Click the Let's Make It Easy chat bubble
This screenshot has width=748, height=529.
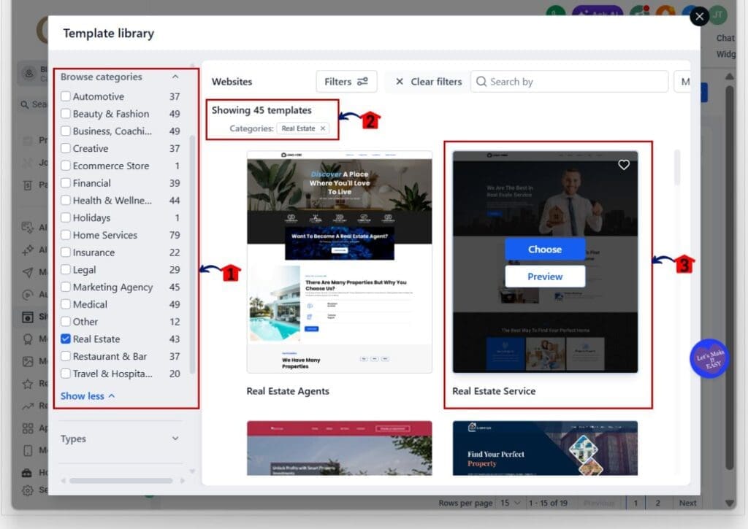tap(709, 358)
